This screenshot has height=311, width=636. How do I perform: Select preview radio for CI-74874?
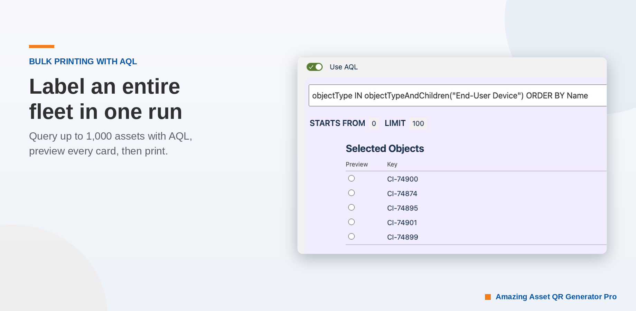point(352,193)
